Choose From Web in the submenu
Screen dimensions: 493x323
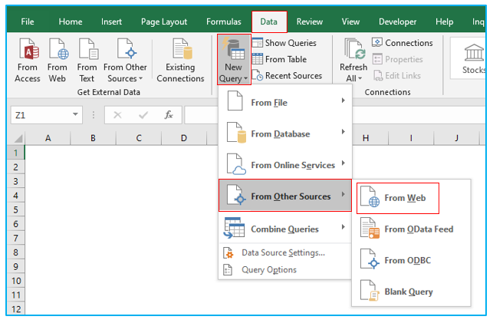(398, 198)
